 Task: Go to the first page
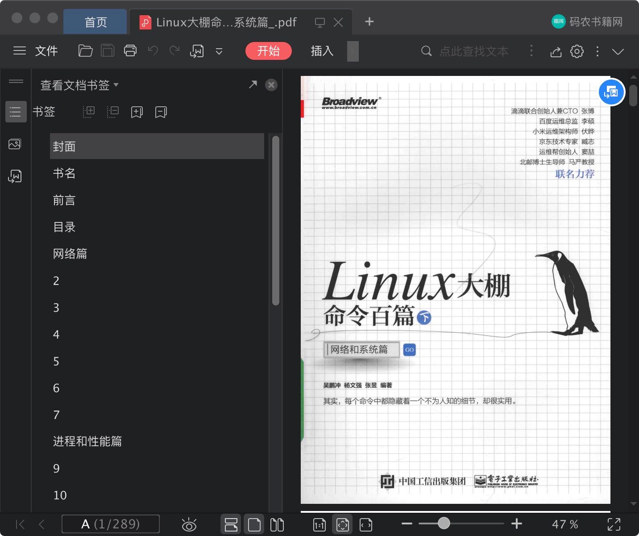[20, 524]
